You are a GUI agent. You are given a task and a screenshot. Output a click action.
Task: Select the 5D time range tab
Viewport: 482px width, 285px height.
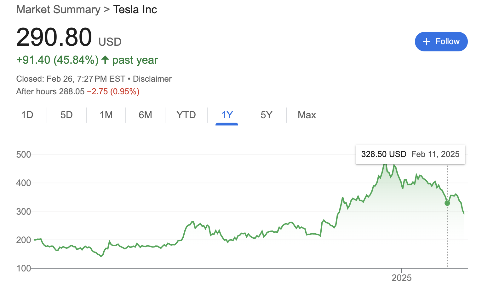click(x=66, y=115)
